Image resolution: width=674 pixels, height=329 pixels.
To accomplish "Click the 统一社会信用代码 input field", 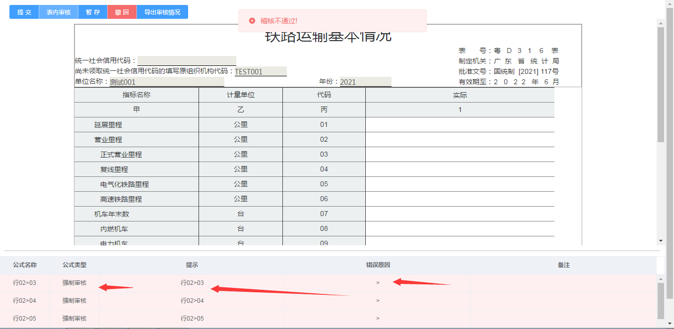I will (x=187, y=61).
